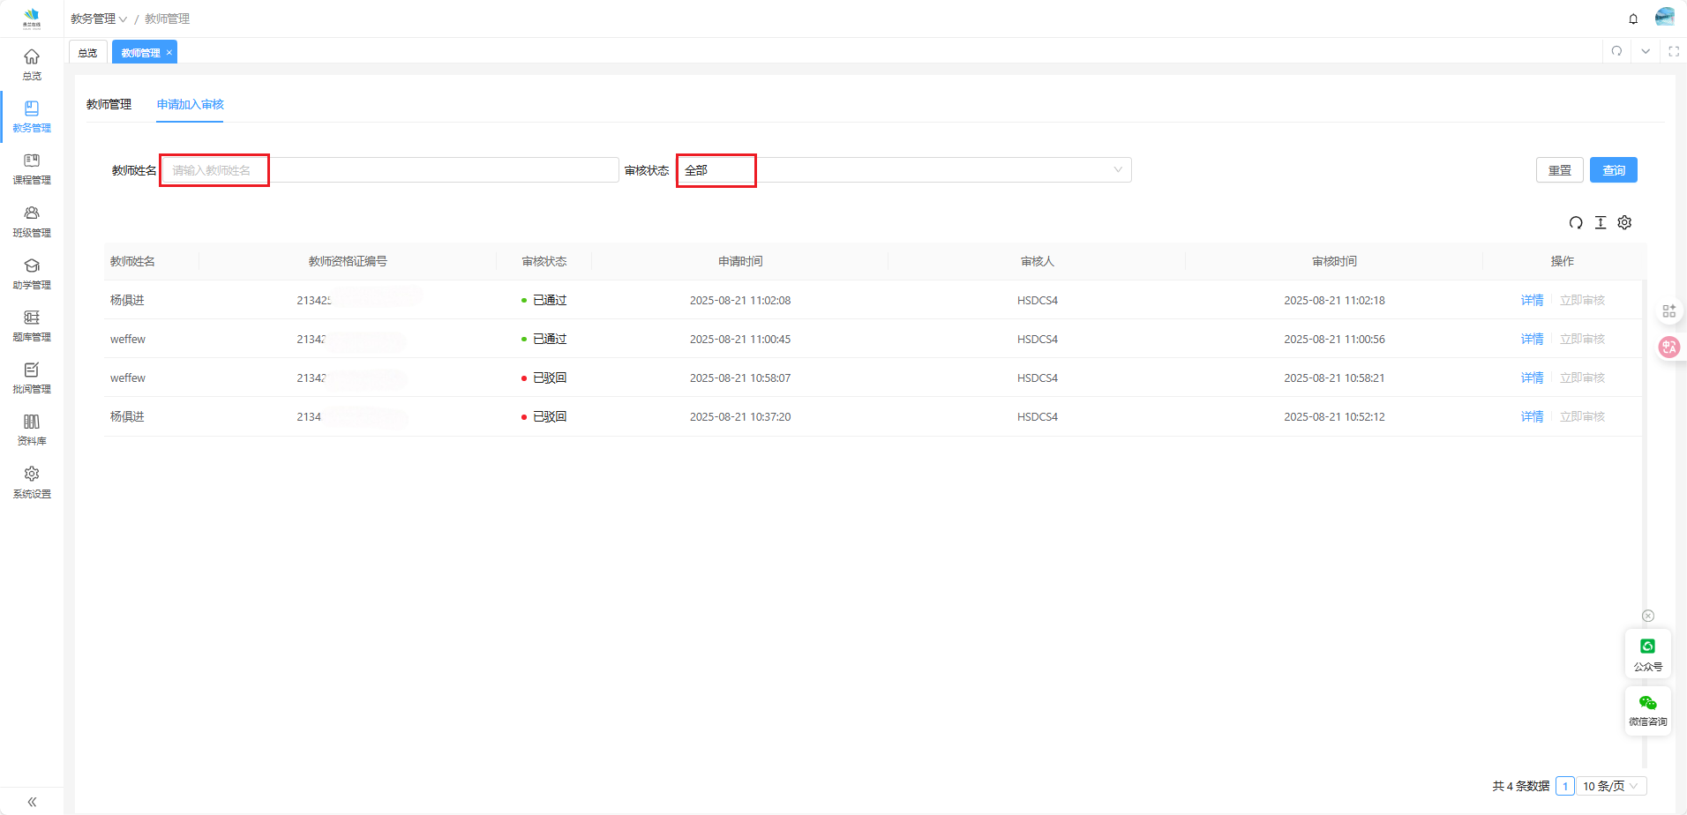Open 系统设置 gear in the sidebar

click(x=32, y=482)
